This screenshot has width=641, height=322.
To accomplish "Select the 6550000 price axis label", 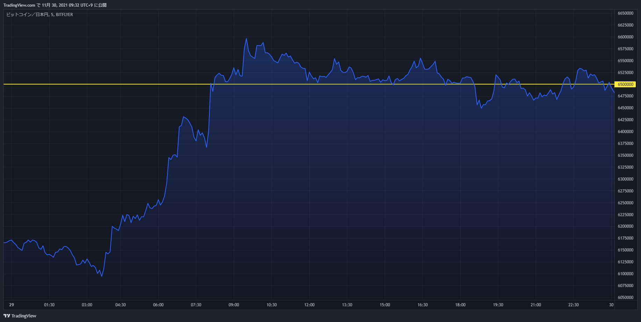I will click(x=626, y=61).
